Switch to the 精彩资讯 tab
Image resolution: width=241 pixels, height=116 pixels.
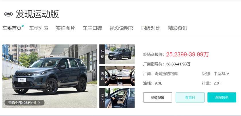click(178, 28)
